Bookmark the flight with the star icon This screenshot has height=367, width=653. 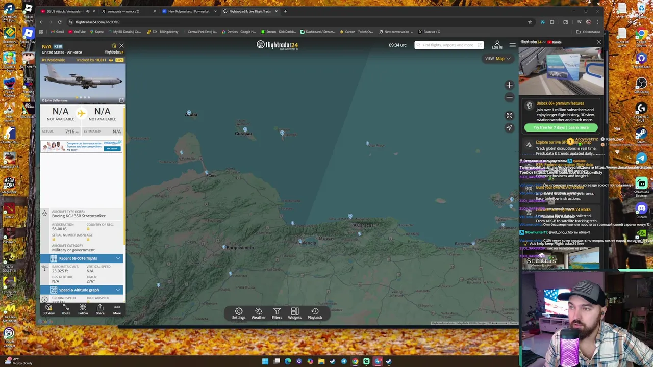(114, 46)
